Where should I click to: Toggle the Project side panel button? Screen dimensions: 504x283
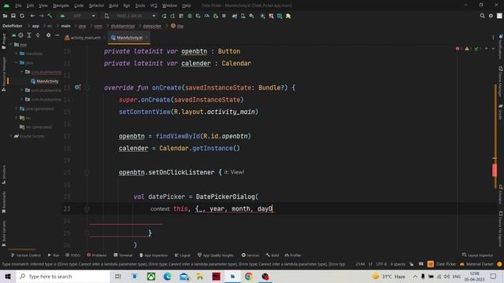pyautogui.click(x=4, y=41)
